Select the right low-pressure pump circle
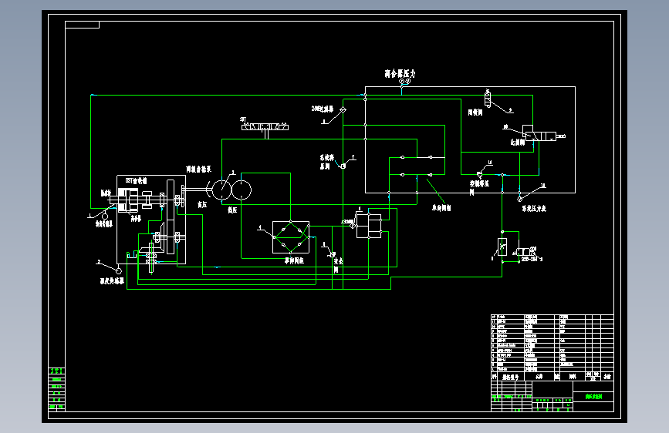This screenshot has height=433, width=669. pyautogui.click(x=242, y=190)
